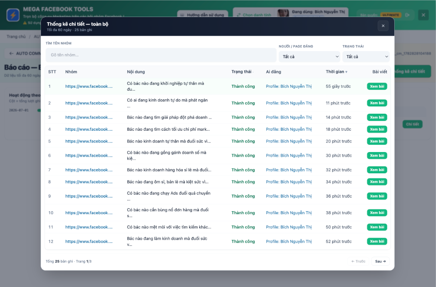Click the Nội dung column header
Screen dimensions: 436x287
tap(136, 72)
